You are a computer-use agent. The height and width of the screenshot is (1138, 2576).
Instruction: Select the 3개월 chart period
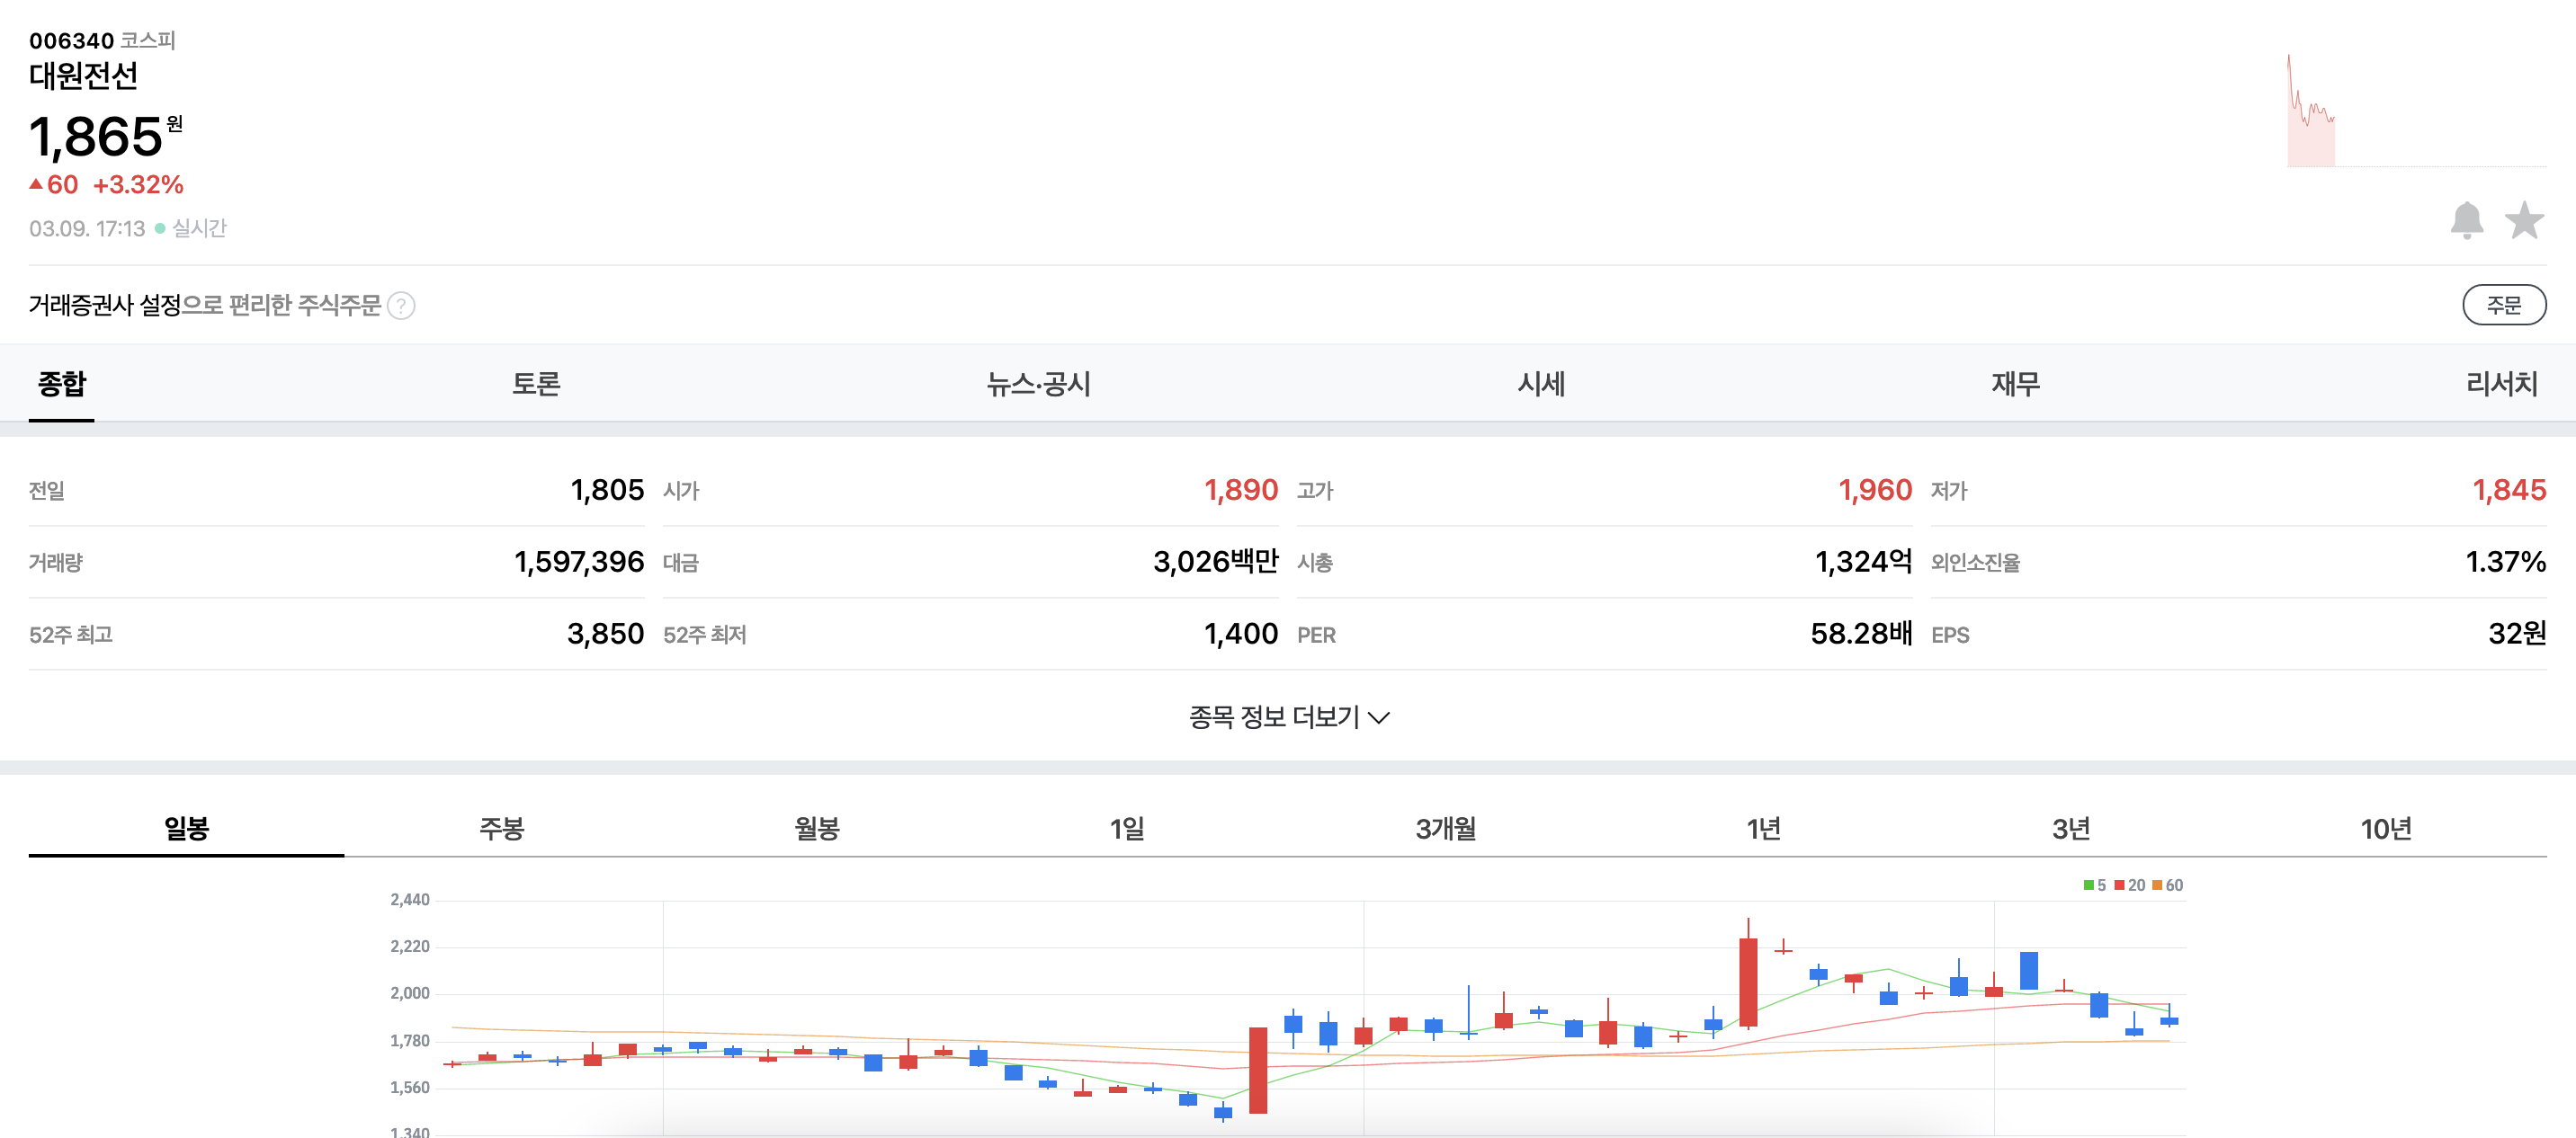[x=1446, y=828]
